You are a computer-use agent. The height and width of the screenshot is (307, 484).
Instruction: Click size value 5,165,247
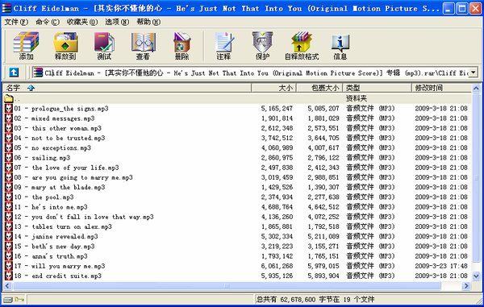pyautogui.click(x=277, y=109)
